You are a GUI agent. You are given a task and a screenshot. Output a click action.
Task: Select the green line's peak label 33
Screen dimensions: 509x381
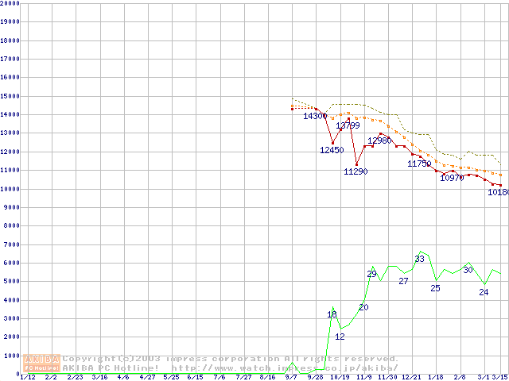tap(419, 260)
